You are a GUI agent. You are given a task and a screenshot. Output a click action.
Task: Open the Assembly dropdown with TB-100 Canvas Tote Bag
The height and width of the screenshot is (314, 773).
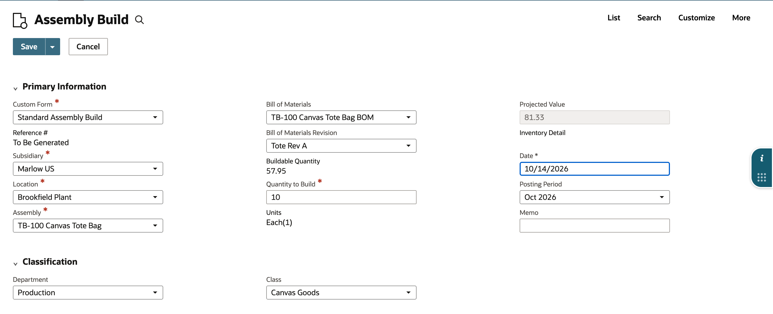88,226
